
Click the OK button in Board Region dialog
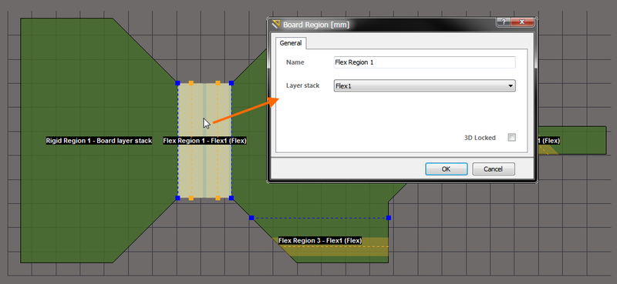(x=447, y=169)
